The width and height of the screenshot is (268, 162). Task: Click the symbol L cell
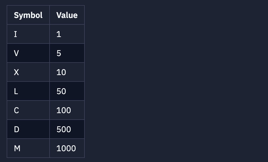pyautogui.click(x=28, y=91)
